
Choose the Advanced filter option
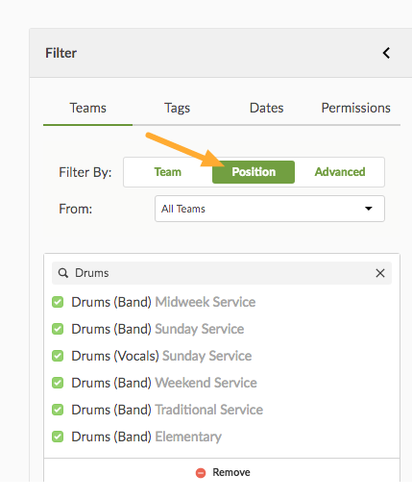(x=340, y=172)
